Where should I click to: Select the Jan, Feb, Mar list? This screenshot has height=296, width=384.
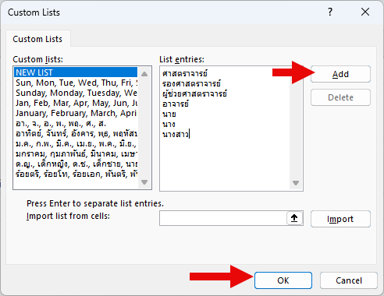pos(76,103)
